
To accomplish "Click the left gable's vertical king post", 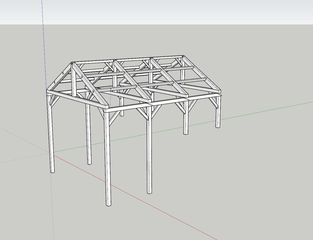I will (x=74, y=80).
